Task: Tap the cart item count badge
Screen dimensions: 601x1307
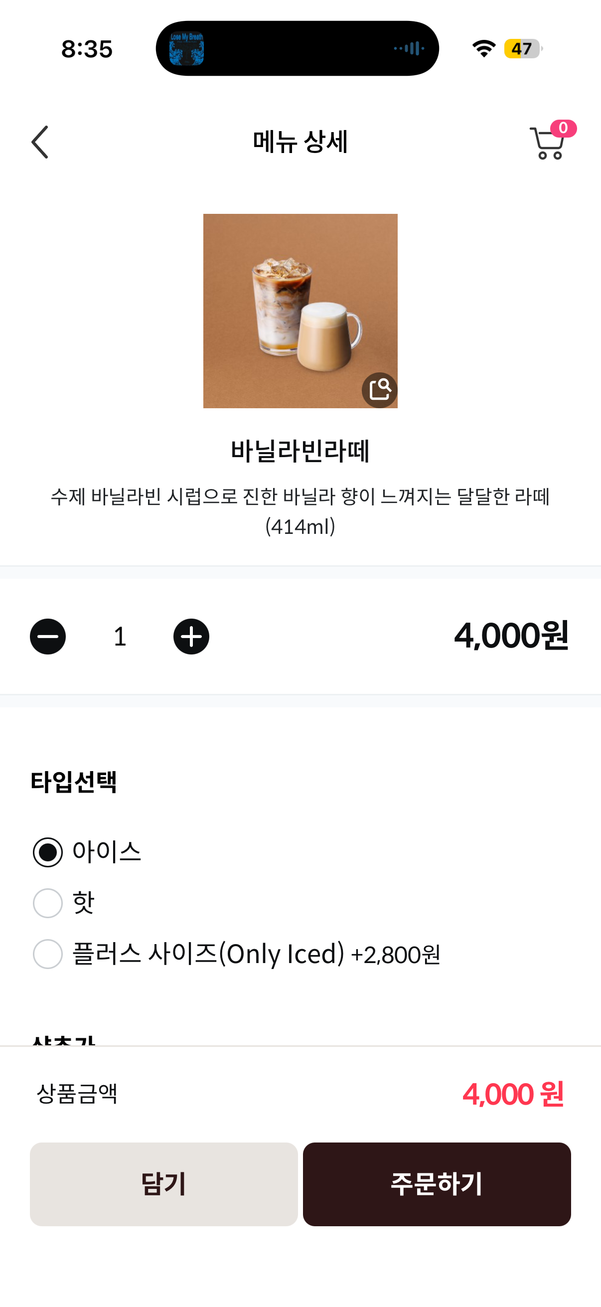Action: [x=563, y=129]
